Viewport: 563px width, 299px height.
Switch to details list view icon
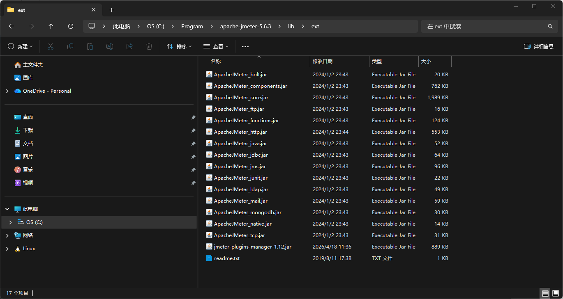pos(545,293)
